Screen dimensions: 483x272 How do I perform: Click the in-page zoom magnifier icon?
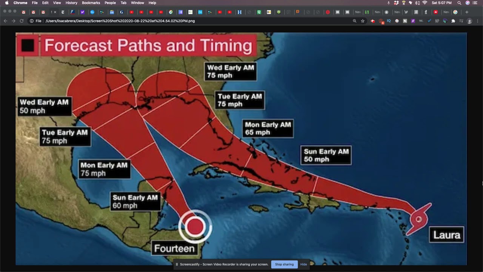[x=355, y=21]
